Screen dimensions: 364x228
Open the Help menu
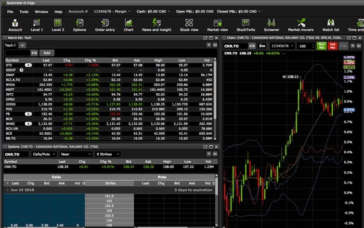coord(58,11)
